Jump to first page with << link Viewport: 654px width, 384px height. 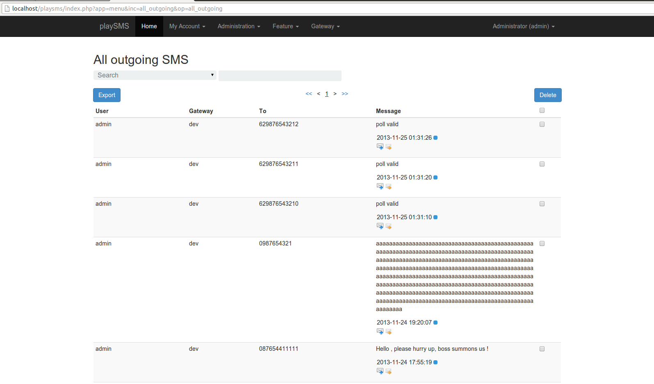[309, 94]
